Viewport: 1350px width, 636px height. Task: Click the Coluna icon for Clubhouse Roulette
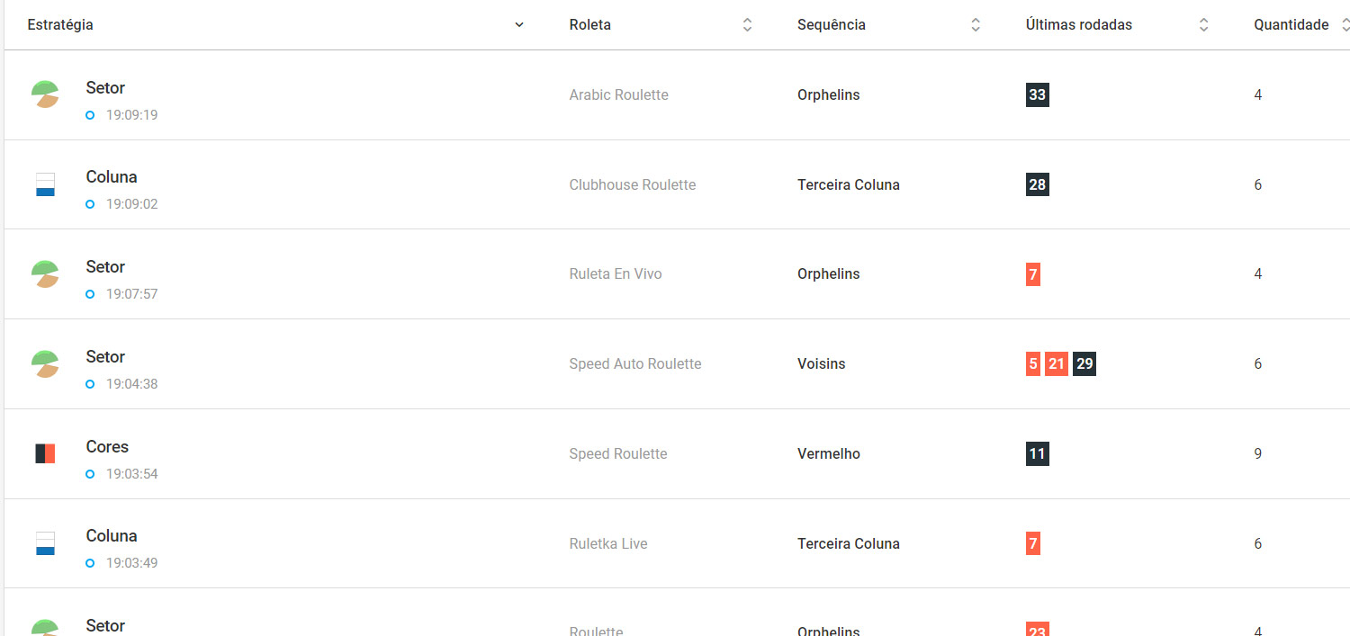pos(45,184)
